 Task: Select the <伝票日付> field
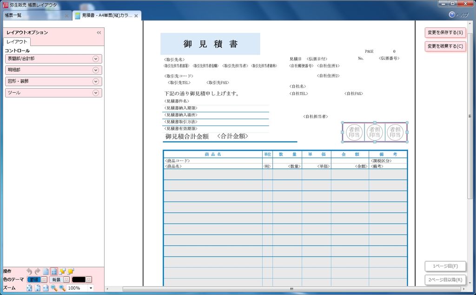[x=317, y=59]
